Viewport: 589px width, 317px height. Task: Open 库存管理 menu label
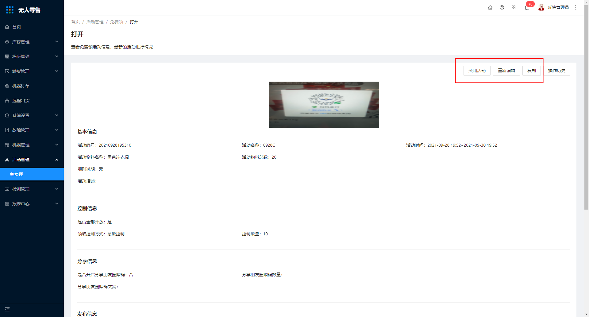(x=21, y=42)
